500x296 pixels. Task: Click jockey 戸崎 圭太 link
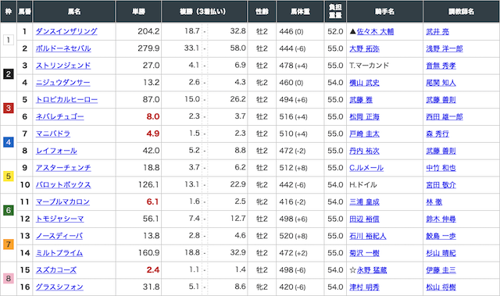coord(365,134)
